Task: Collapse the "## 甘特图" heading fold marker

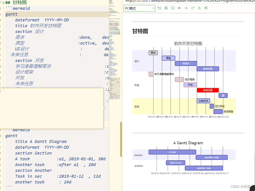Action: (x=3, y=3)
